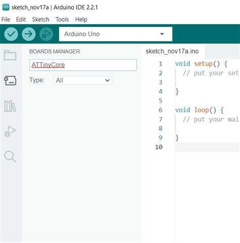Image resolution: width=240 pixels, height=243 pixels.
Task: Open the Sketchbook folder sidebar icon
Action: coord(10,55)
